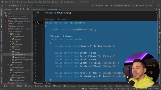Open the Refactor menu

coord(31,2)
